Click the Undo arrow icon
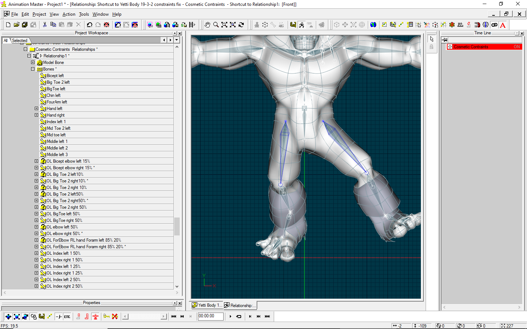527x329 pixels. (x=90, y=25)
